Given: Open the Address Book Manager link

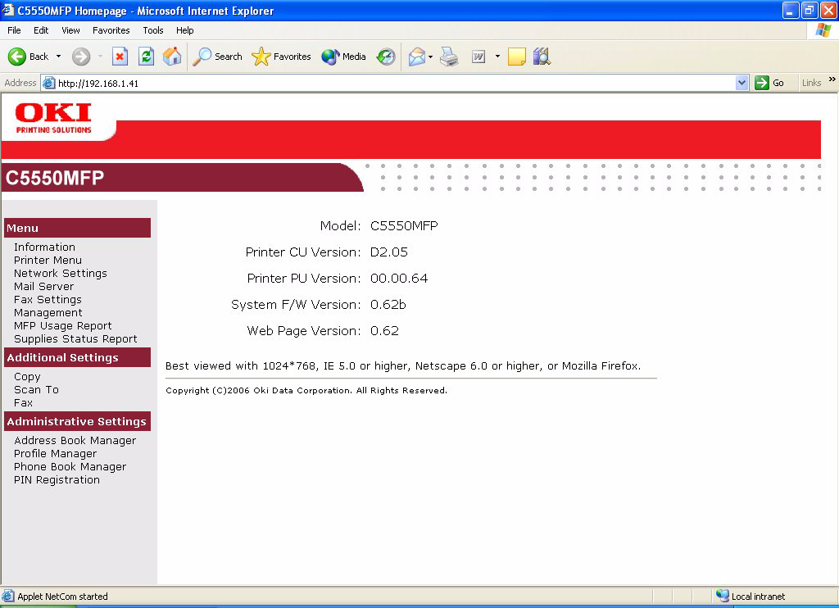Looking at the screenshot, I should pos(75,441).
